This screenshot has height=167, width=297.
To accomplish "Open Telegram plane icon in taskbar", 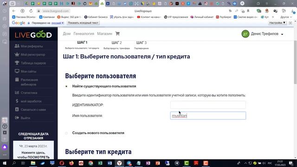I will (x=177, y=163).
